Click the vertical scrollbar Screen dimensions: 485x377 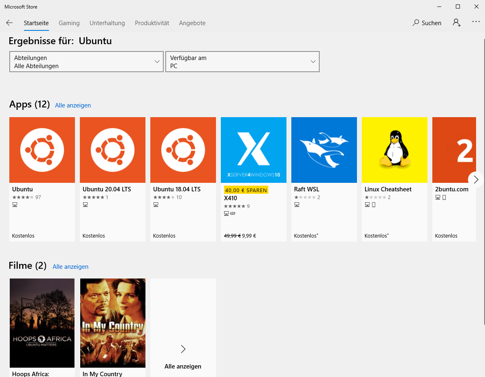tap(484, 181)
